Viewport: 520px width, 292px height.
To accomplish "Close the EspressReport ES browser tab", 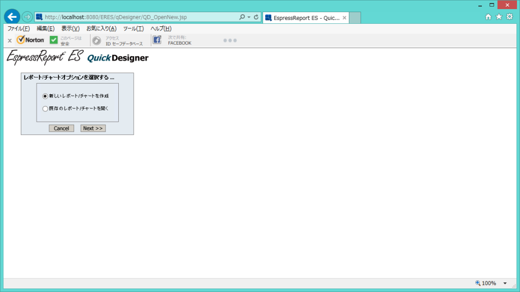I will (x=345, y=18).
